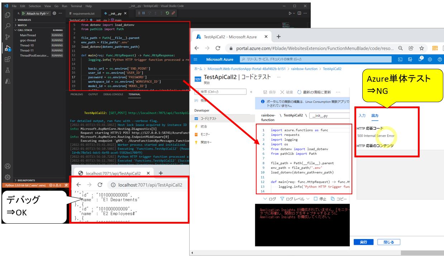Click the 実行 button to run the test

tap(363, 242)
